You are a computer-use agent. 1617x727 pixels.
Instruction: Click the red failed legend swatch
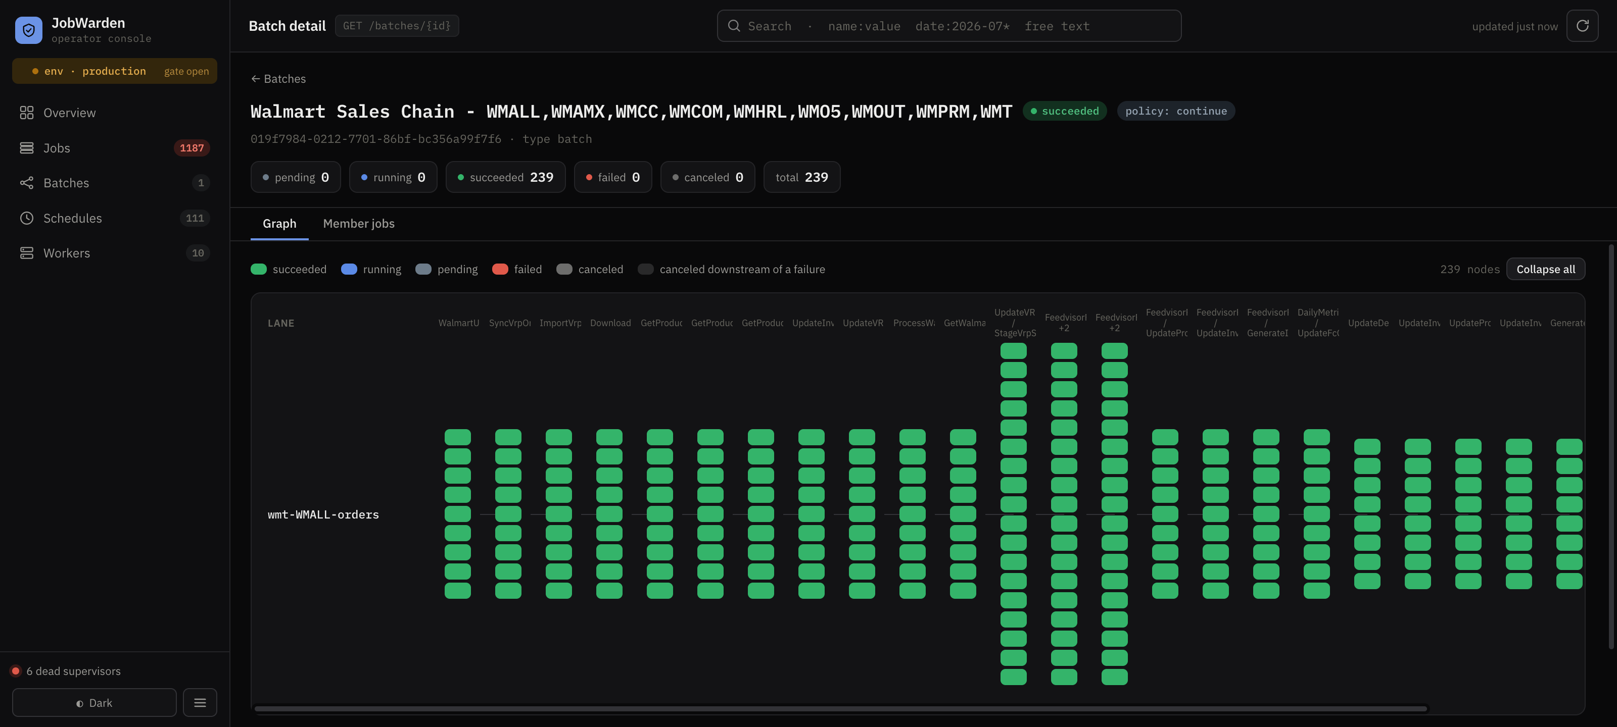click(500, 269)
